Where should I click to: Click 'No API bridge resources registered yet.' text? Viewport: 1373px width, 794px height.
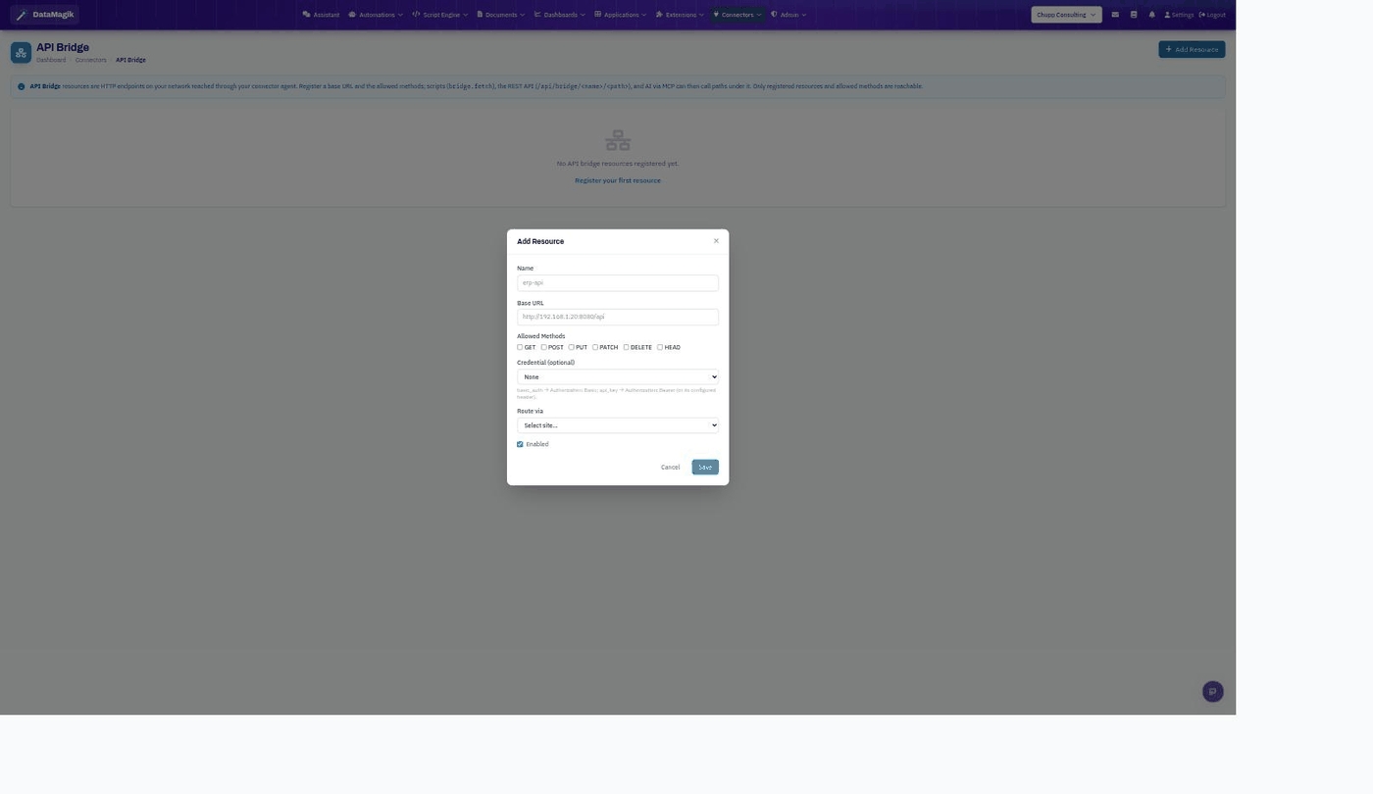coord(618,164)
